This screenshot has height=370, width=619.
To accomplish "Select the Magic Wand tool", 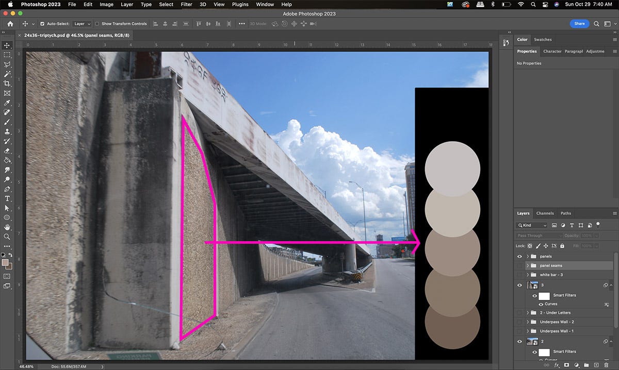I will 7,74.
